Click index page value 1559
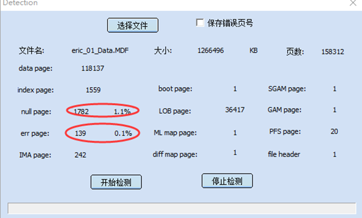 point(94,90)
